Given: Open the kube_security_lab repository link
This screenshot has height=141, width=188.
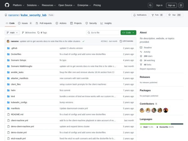Looking at the screenshot, I should [x=34, y=15].
